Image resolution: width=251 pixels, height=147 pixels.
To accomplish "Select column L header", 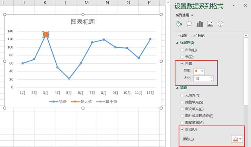I will pyautogui.click(x=66, y=2).
